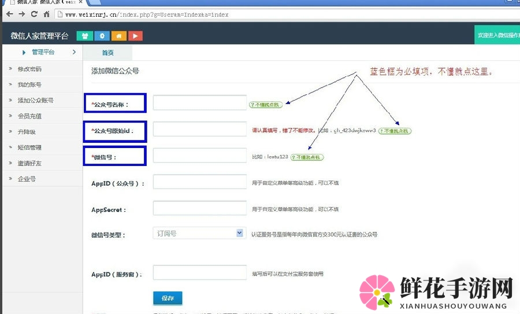Viewport: 520px width, 314px height.
Task: Click help link after lentu123 example
Action: point(307,157)
